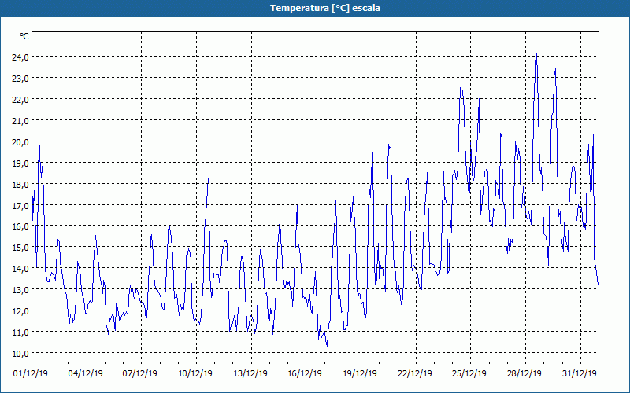
Task: Click the 07/12/19 date label
Action: (140, 373)
